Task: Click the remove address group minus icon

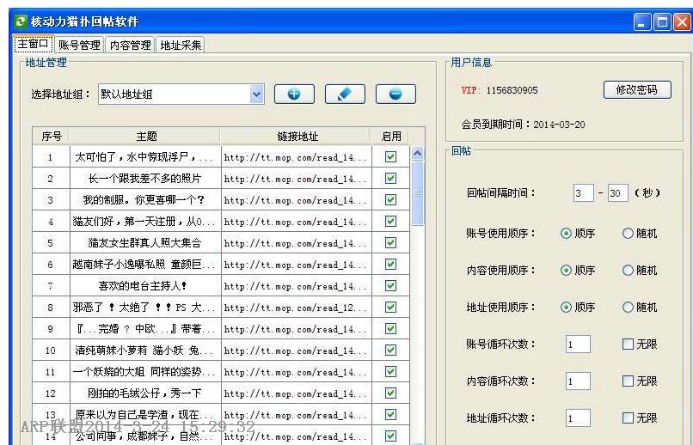Action: coord(396,94)
